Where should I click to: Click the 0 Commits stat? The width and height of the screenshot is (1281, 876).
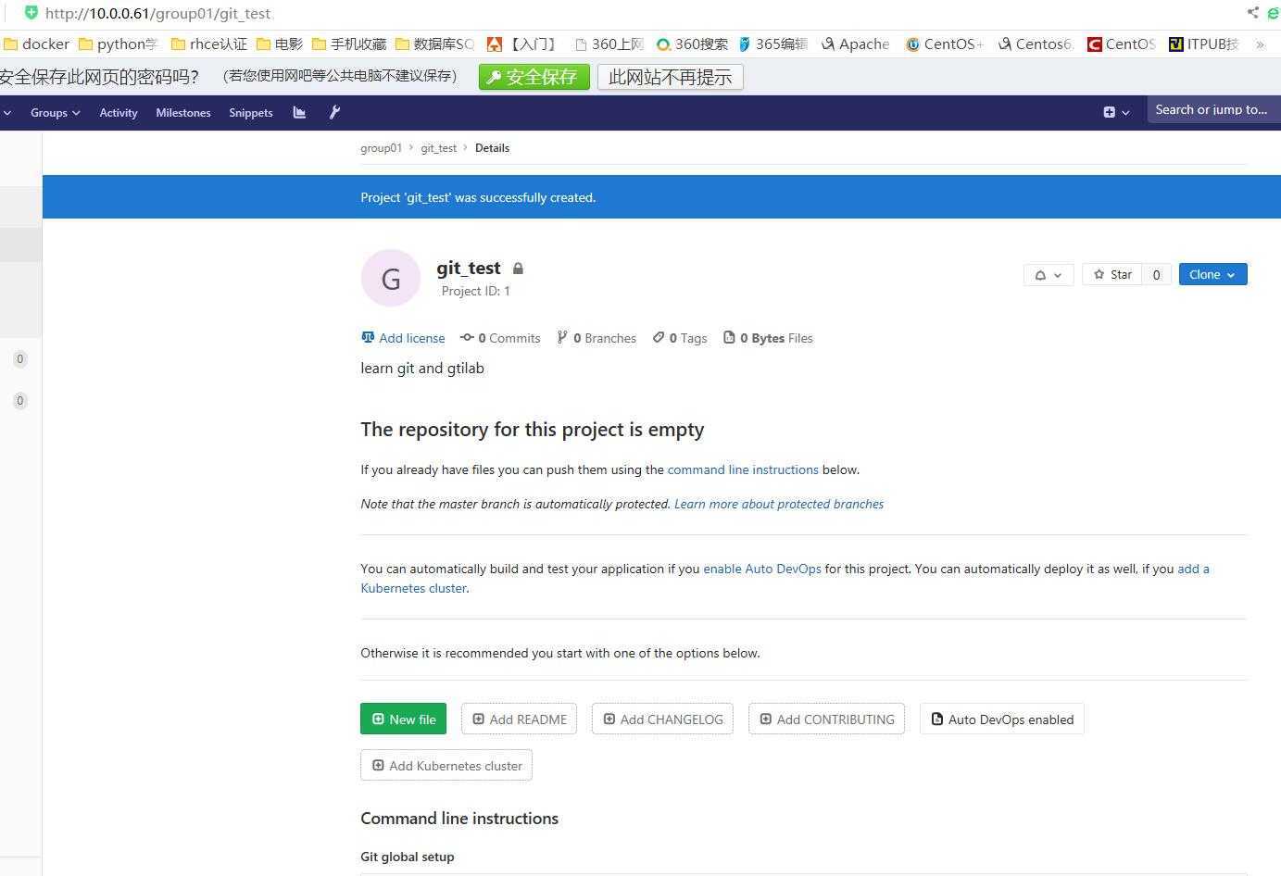click(500, 338)
